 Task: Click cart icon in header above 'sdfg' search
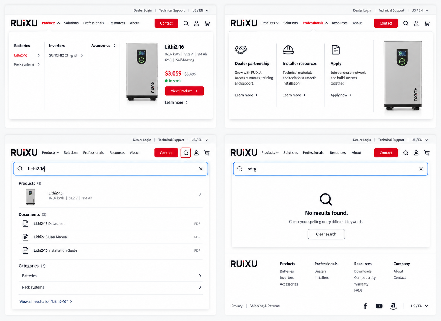(427, 153)
